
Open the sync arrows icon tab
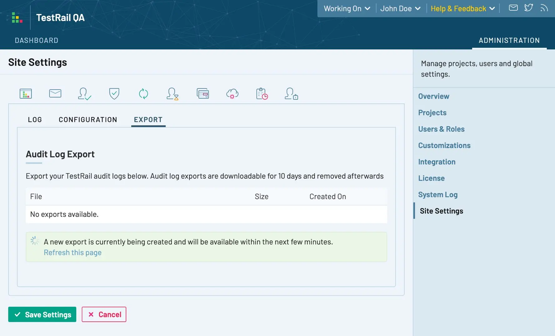tap(143, 94)
